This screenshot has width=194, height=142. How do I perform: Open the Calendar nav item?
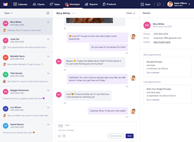(x=20, y=4)
